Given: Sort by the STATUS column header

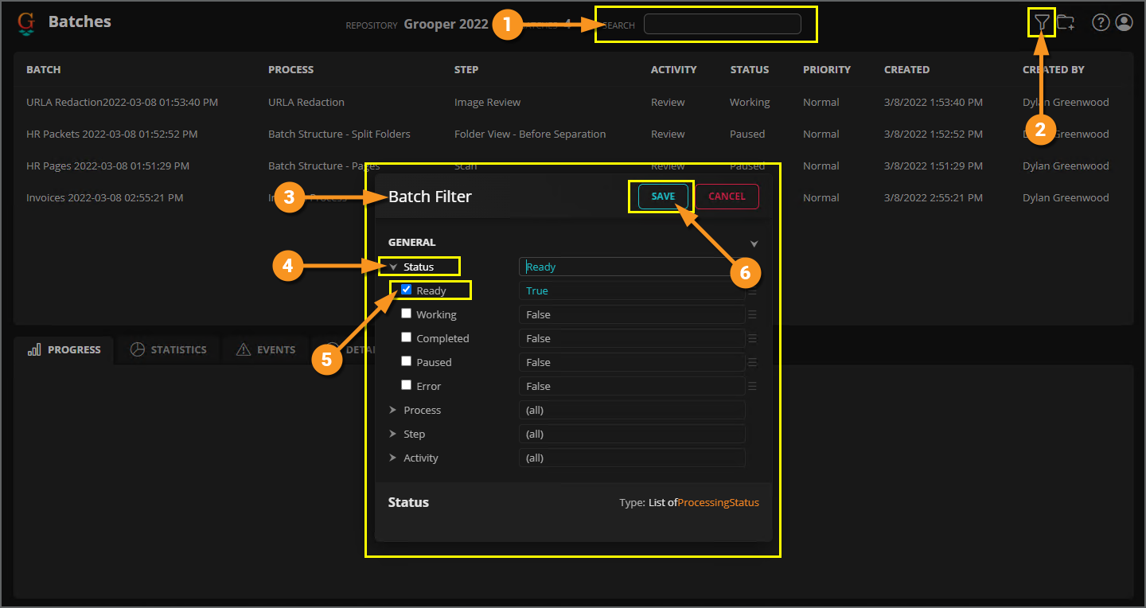Looking at the screenshot, I should [750, 70].
